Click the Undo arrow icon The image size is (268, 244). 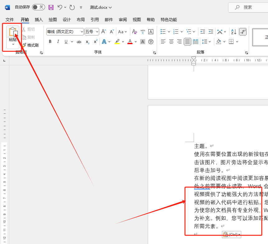point(60,7)
